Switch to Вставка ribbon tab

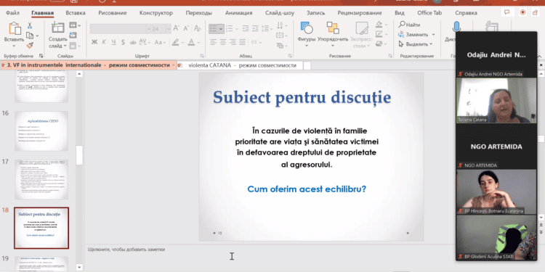[76, 13]
